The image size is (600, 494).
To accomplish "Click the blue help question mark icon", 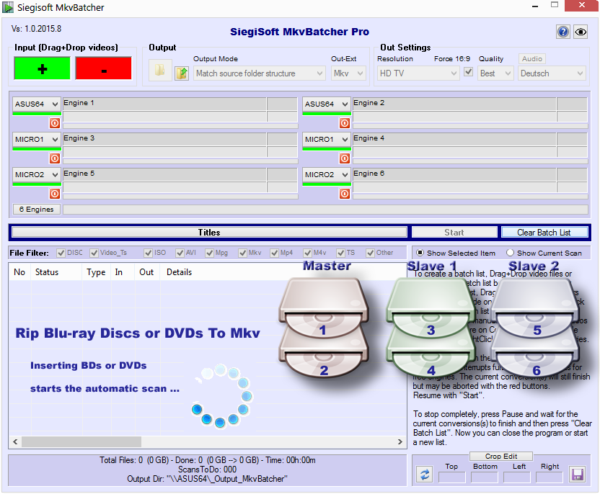I will tap(563, 32).
